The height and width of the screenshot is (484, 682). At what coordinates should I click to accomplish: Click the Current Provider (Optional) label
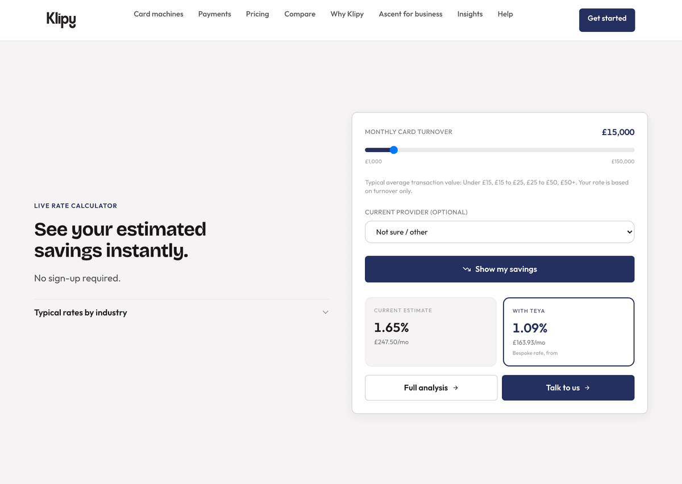point(416,212)
